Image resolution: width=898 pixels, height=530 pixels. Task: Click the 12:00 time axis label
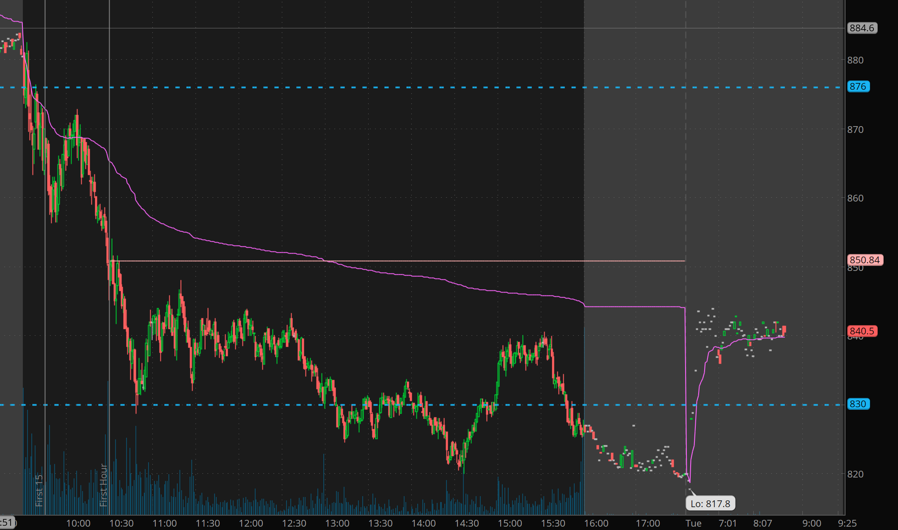251,523
